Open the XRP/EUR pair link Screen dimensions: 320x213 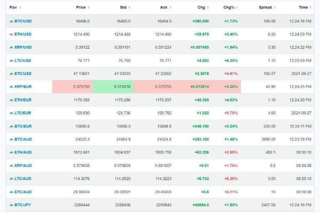click(23, 87)
